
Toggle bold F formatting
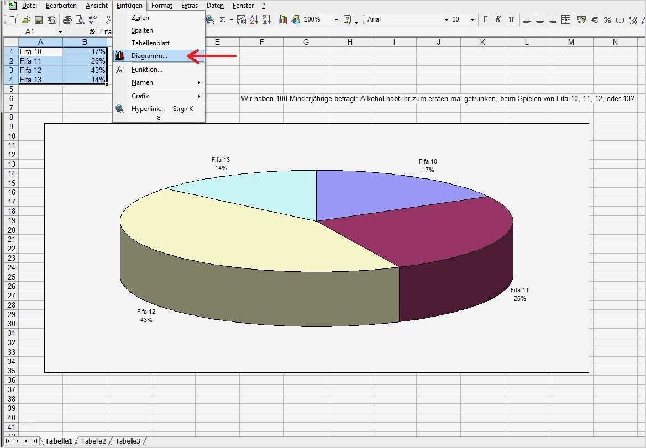(485, 20)
